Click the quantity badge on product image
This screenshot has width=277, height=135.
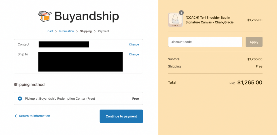point(181,13)
